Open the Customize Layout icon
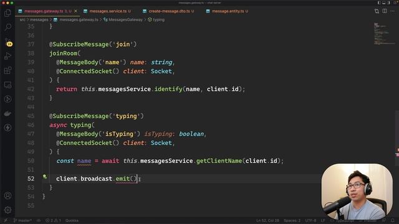The image size is (399, 224). pyautogui.click(x=395, y=2)
